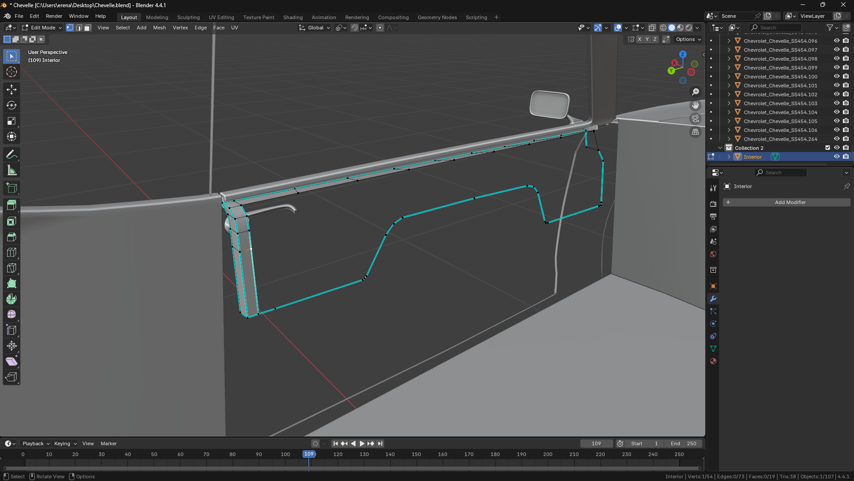This screenshot has width=854, height=481.
Task: Switch to the Shading workspace tab
Action: click(x=293, y=17)
